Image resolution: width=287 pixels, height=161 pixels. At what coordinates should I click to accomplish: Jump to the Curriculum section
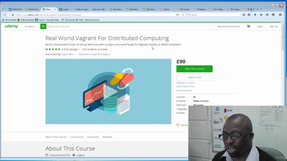77,137
